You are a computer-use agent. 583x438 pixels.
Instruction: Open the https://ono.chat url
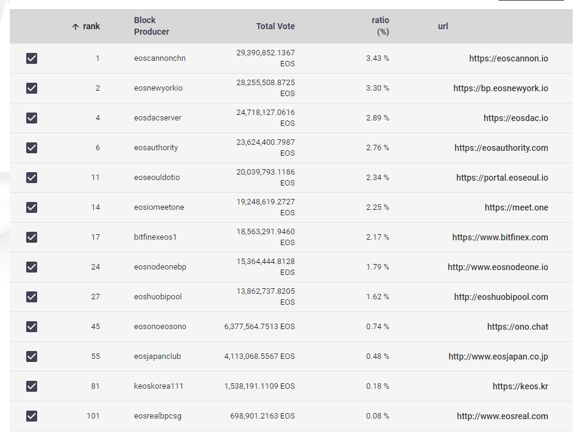pos(518,327)
